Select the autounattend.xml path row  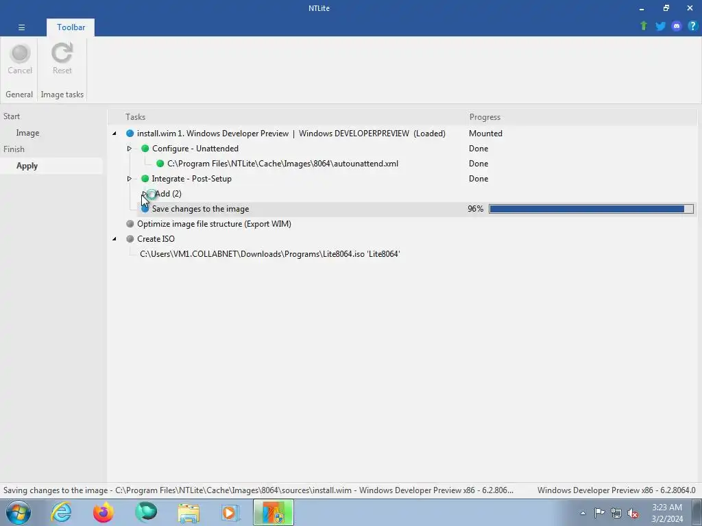[282, 164]
